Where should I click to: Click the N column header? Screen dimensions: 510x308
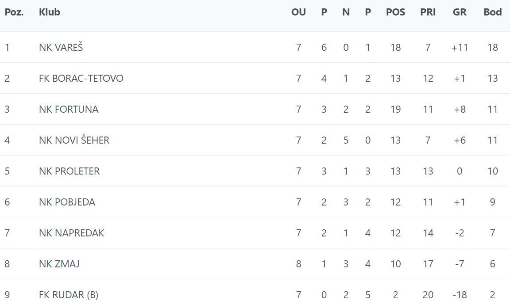click(x=346, y=12)
